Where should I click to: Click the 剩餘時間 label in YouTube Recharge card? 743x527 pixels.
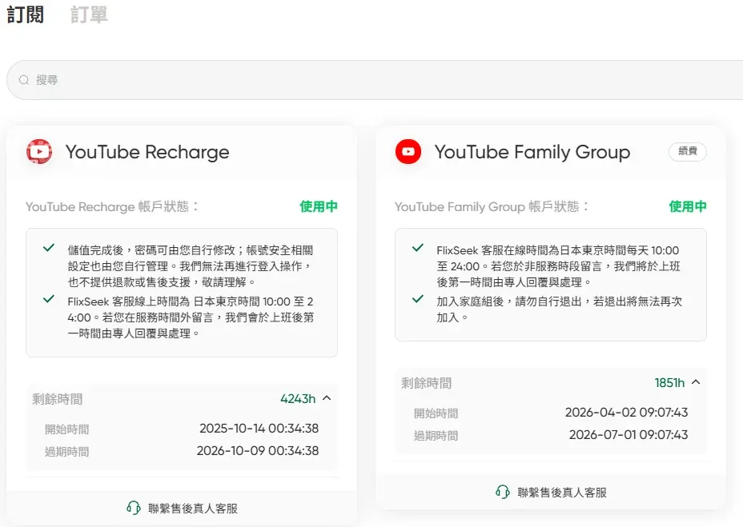pyautogui.click(x=58, y=399)
